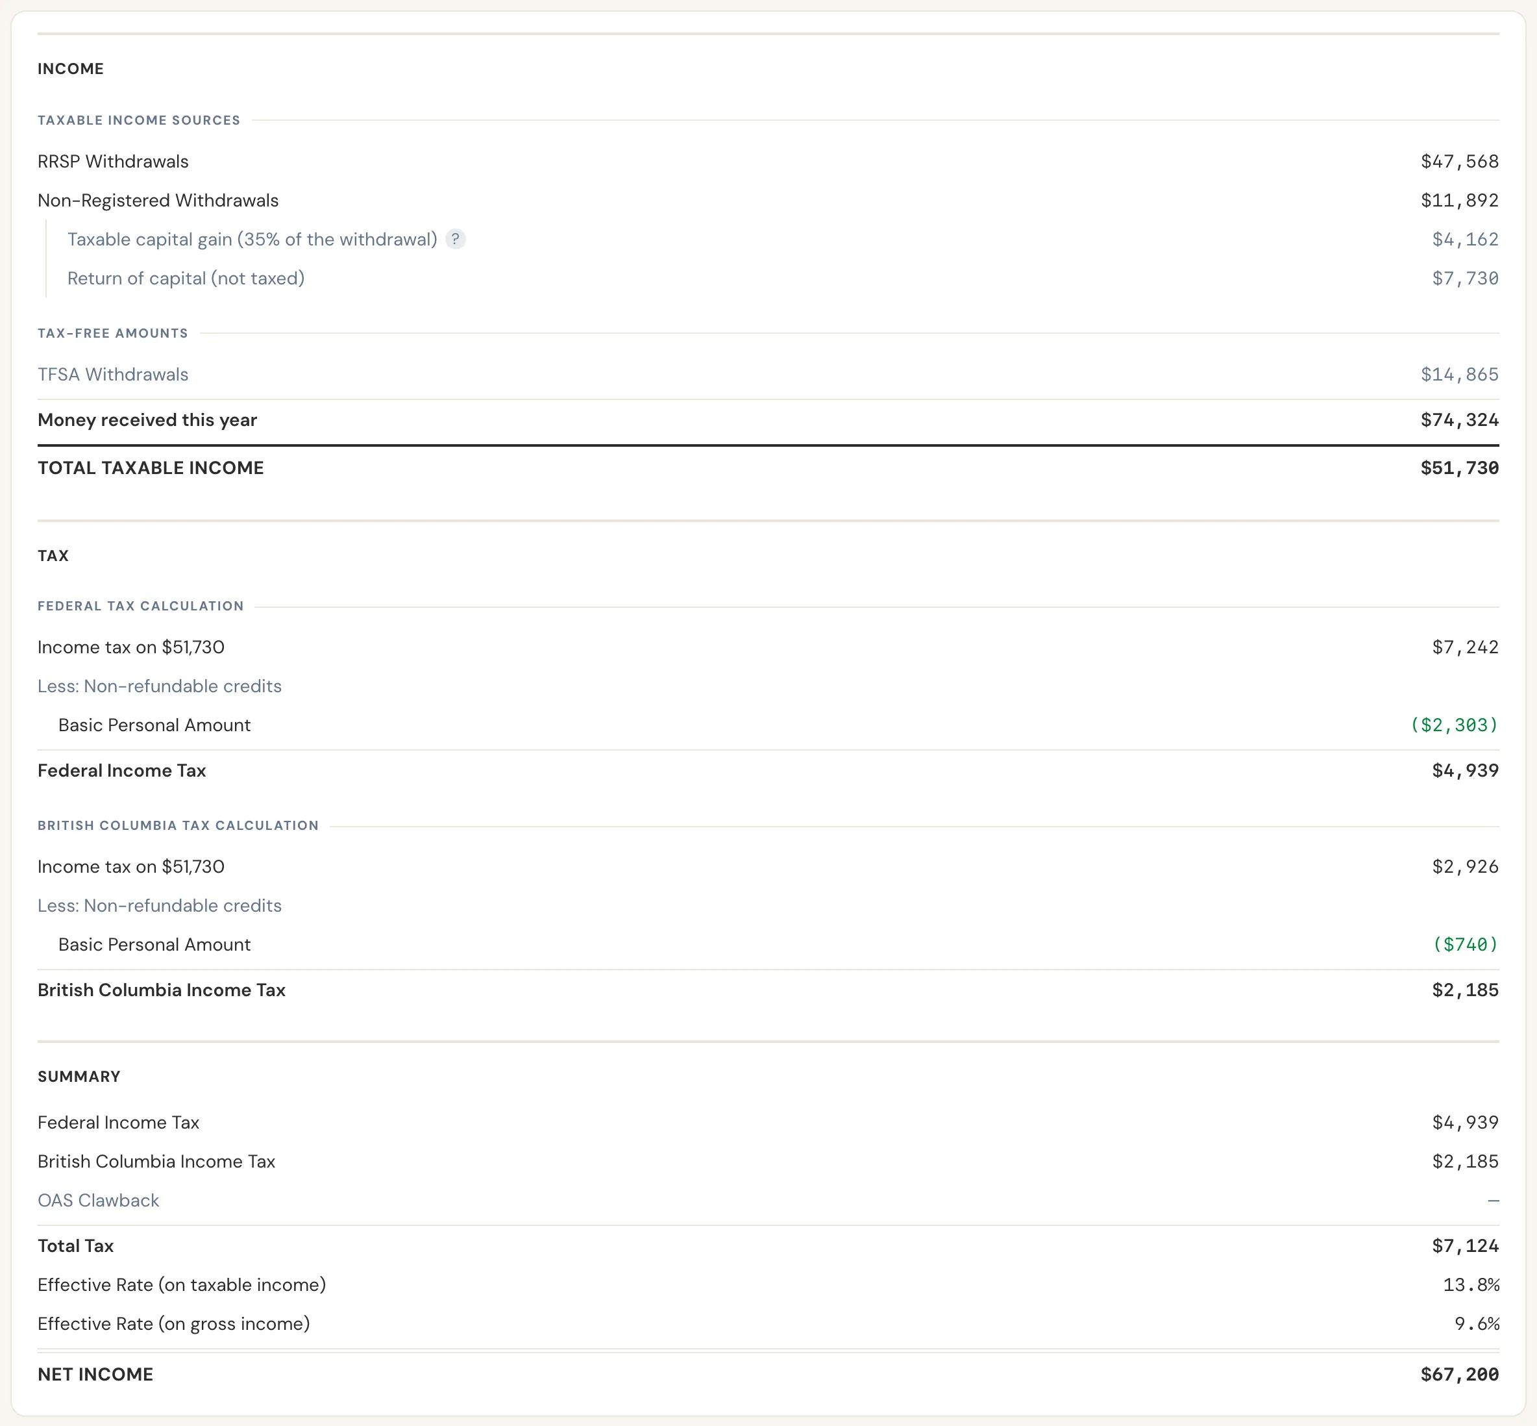Click the Total Tax amount $7,124
Screen dimensions: 1537x1426
click(1466, 1246)
